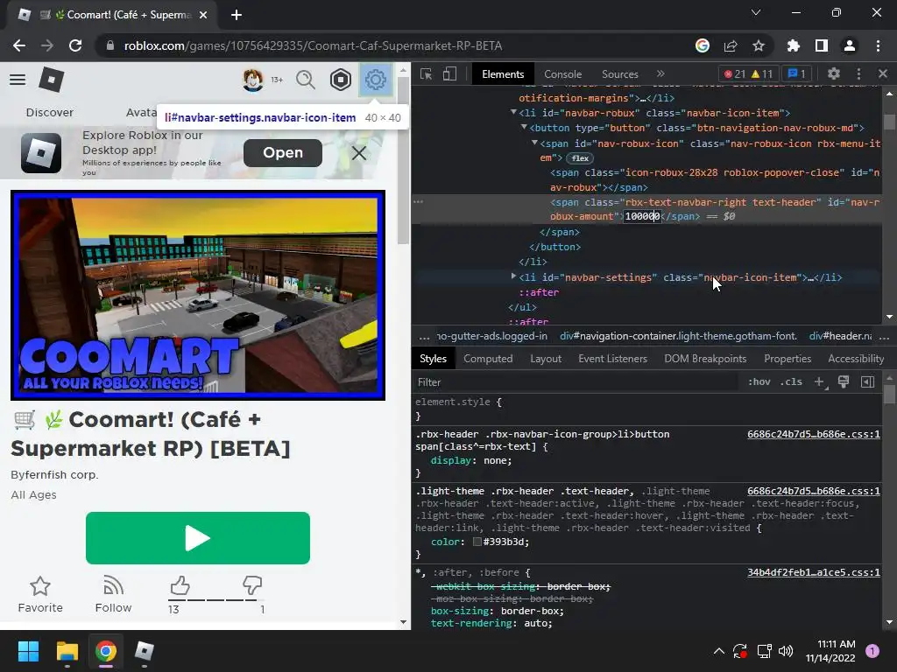Screen dimensions: 897x672
Task: Open the Accessibility tab
Action: (x=856, y=359)
